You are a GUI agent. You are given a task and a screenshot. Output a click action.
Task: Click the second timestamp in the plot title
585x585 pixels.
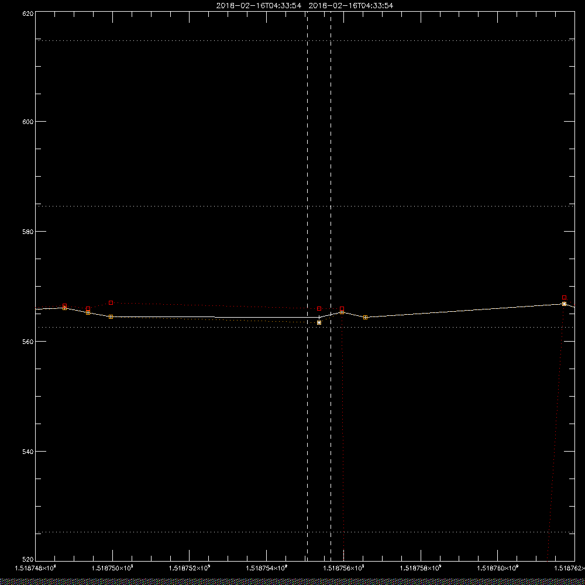tap(350, 6)
